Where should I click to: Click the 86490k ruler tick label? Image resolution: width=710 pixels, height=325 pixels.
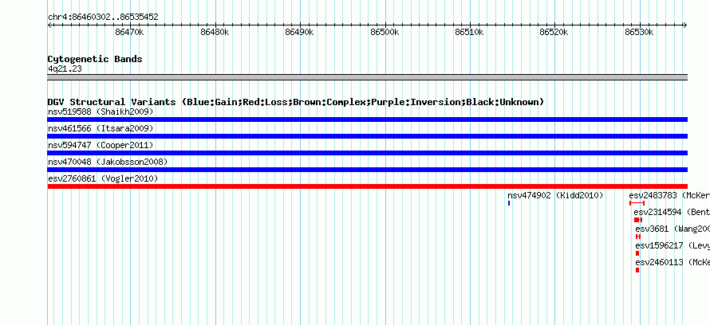click(299, 33)
